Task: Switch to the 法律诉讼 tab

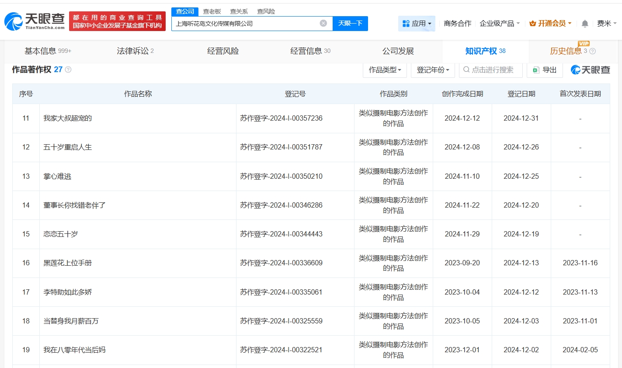Action: click(x=135, y=51)
